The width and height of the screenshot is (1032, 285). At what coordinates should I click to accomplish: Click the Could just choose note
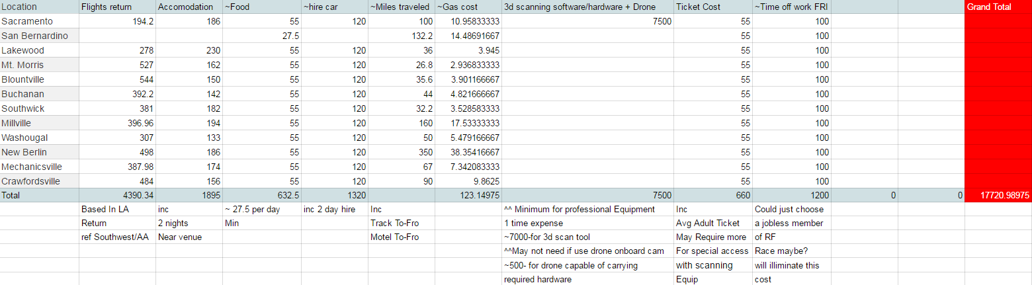(x=792, y=209)
